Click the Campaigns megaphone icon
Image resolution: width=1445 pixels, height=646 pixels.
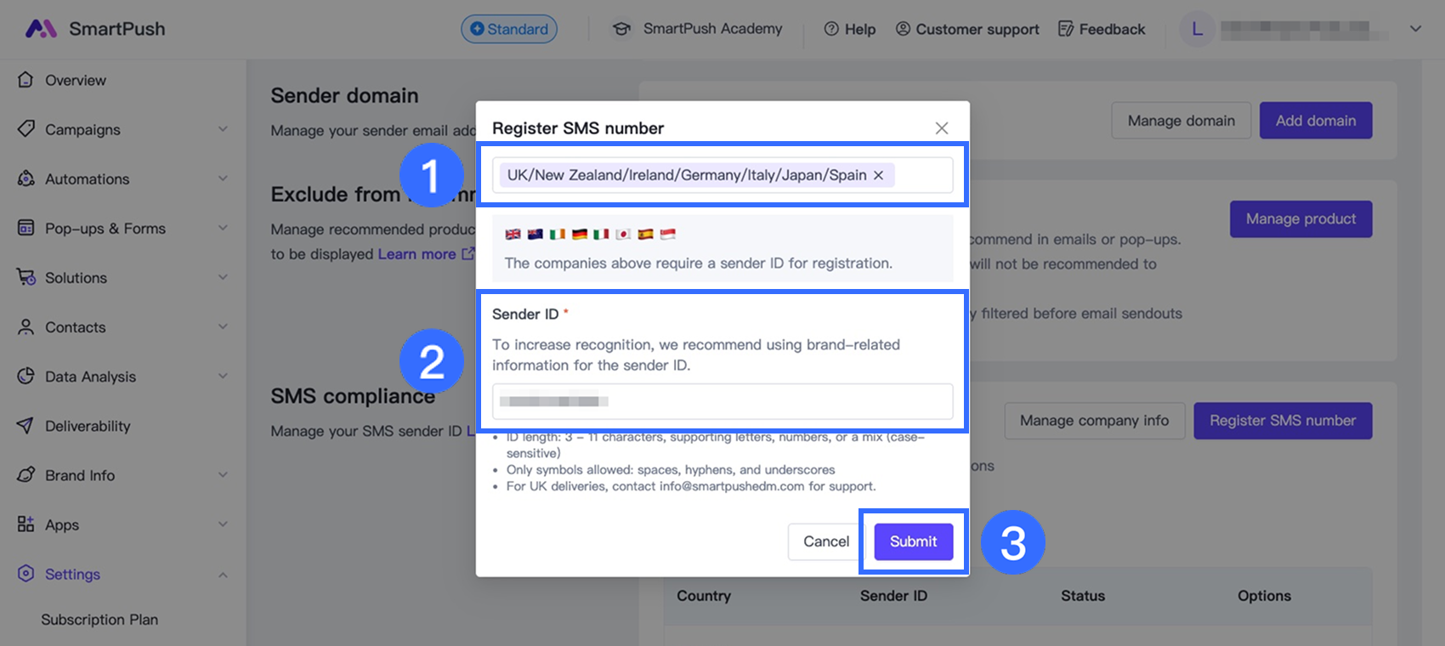pyautogui.click(x=26, y=129)
